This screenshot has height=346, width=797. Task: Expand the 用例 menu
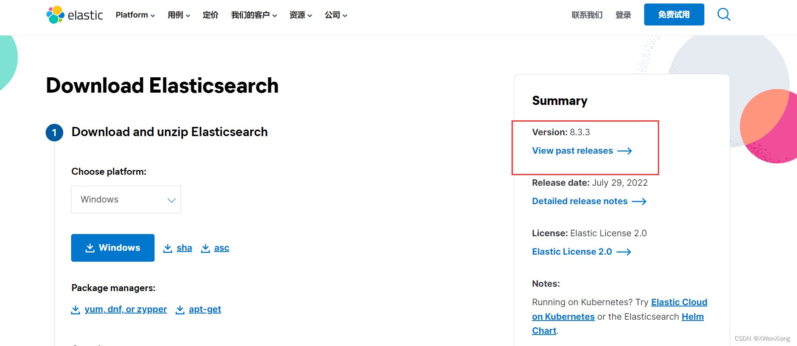(x=179, y=15)
